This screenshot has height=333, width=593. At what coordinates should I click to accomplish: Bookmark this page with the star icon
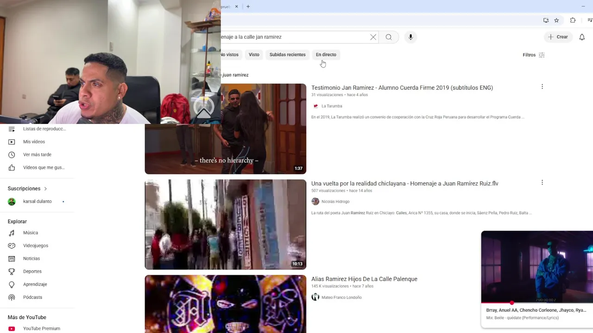[x=556, y=20]
